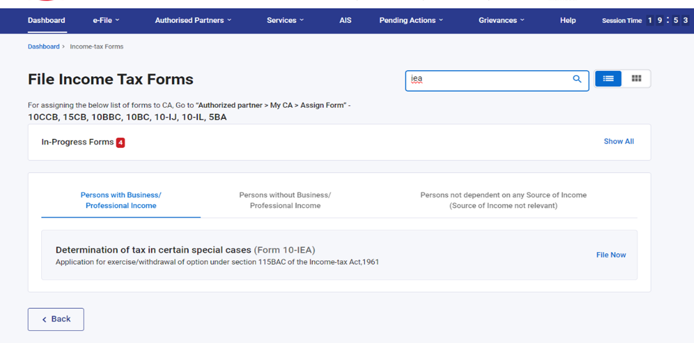Click the search magnifier icon
Image resolution: width=694 pixels, height=343 pixels.
click(577, 79)
